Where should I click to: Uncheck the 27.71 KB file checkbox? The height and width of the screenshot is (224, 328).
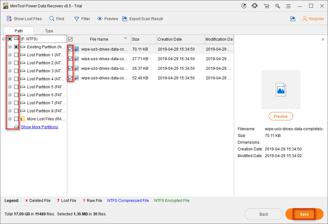pyautogui.click(x=70, y=59)
